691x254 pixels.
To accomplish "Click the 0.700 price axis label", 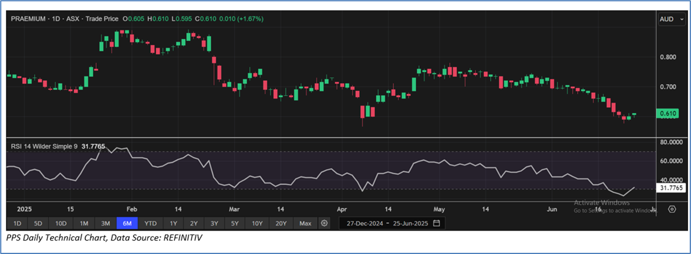I will click(x=669, y=87).
